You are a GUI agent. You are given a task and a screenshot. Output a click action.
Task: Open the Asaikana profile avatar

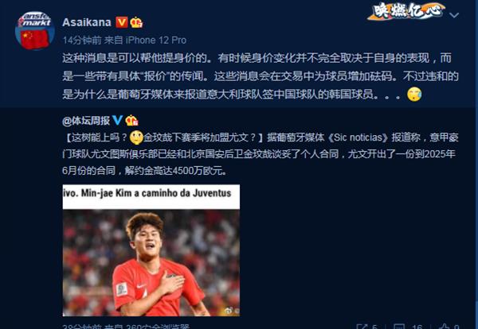(35, 30)
